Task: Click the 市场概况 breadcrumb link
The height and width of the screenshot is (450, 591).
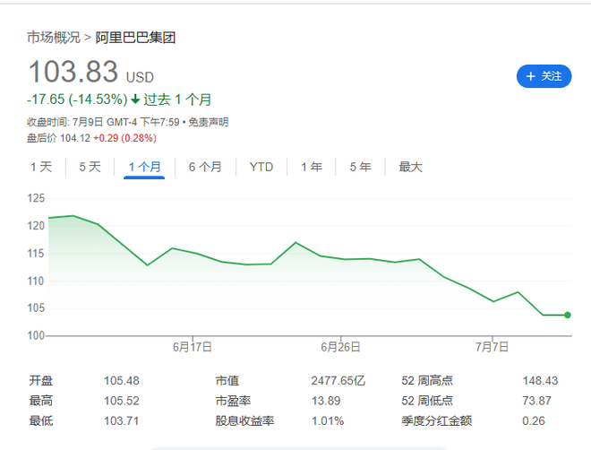Action: (54, 38)
